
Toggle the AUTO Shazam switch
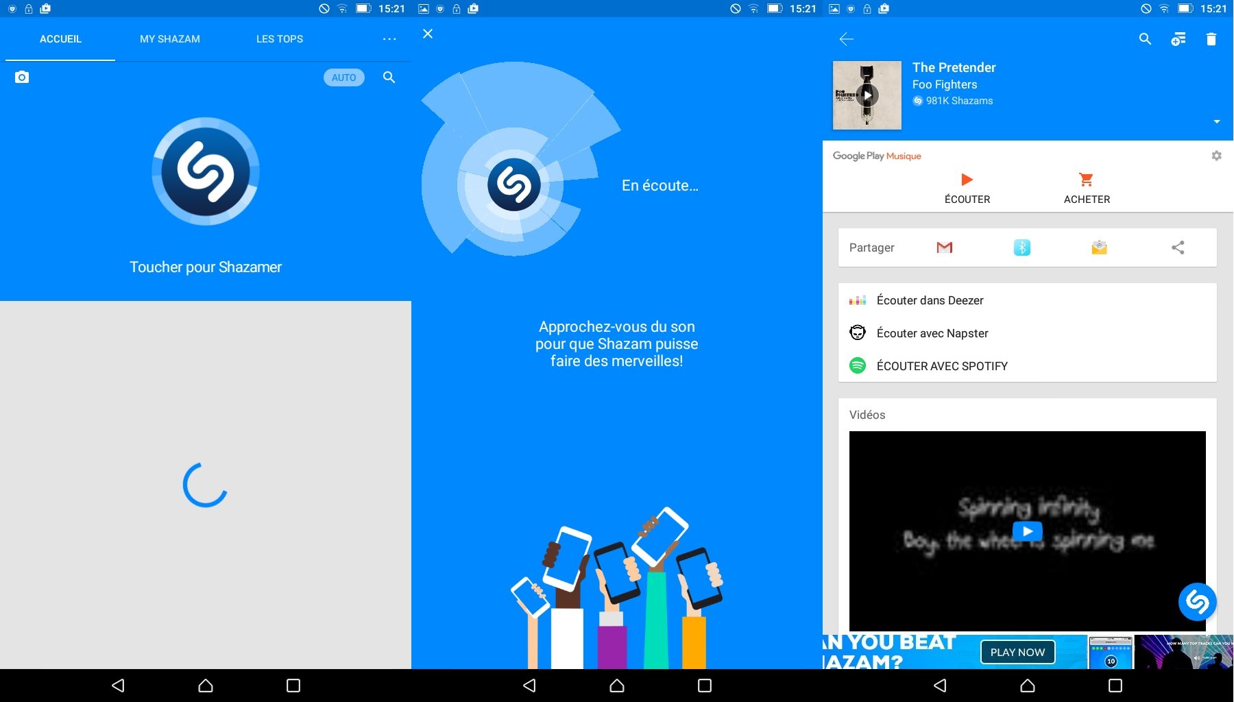click(343, 77)
